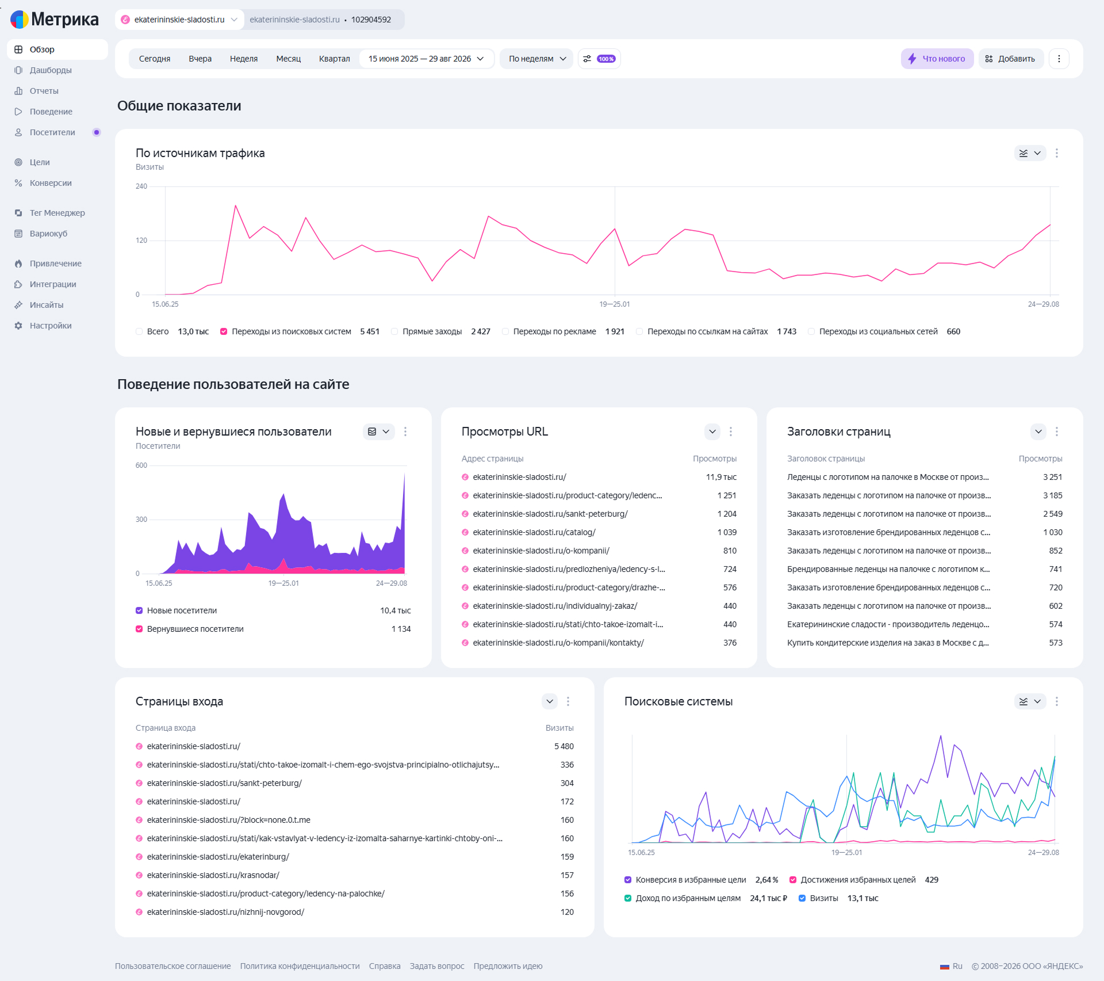
Task: Open the Просмотры URL widget kebab menu
Action: [x=731, y=432]
